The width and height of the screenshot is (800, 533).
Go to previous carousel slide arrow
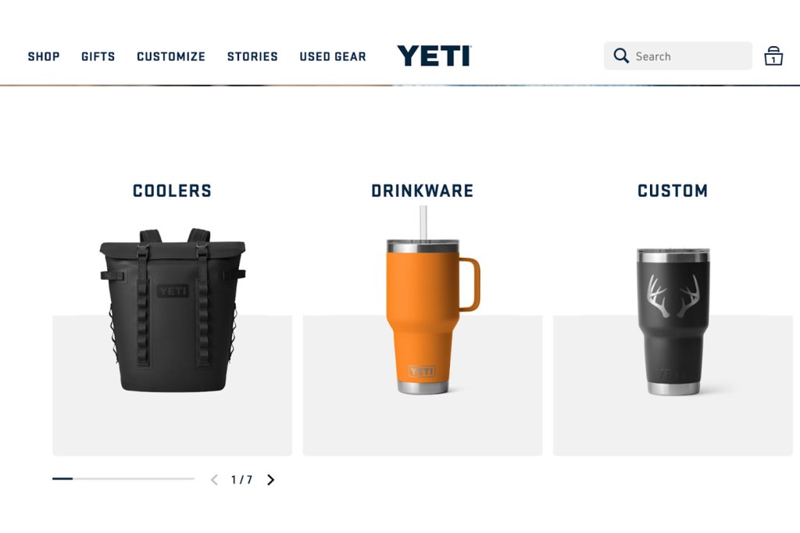click(214, 480)
